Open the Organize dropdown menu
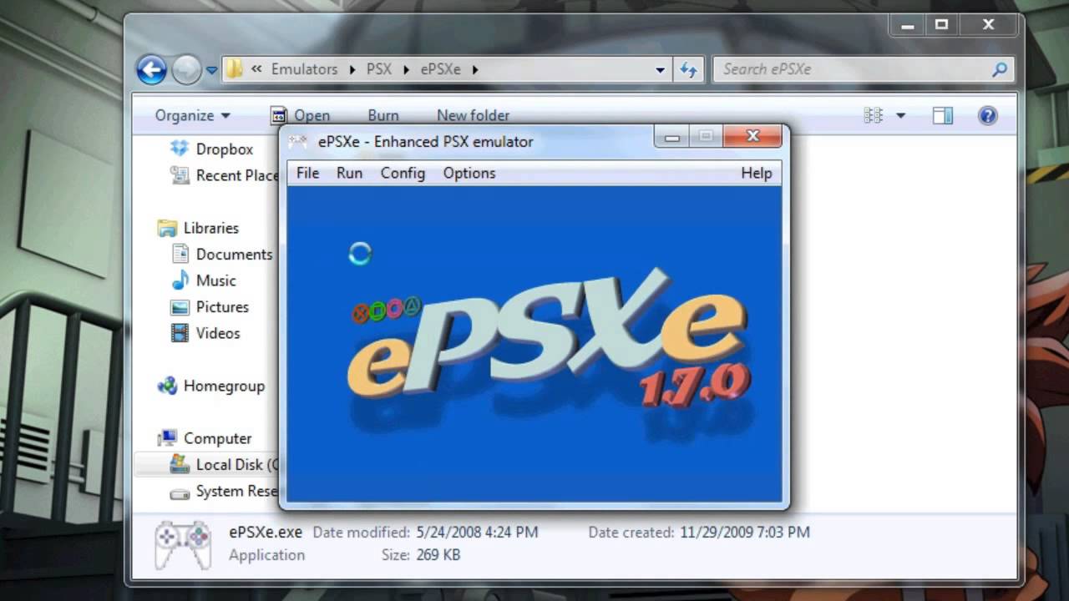 coord(192,115)
